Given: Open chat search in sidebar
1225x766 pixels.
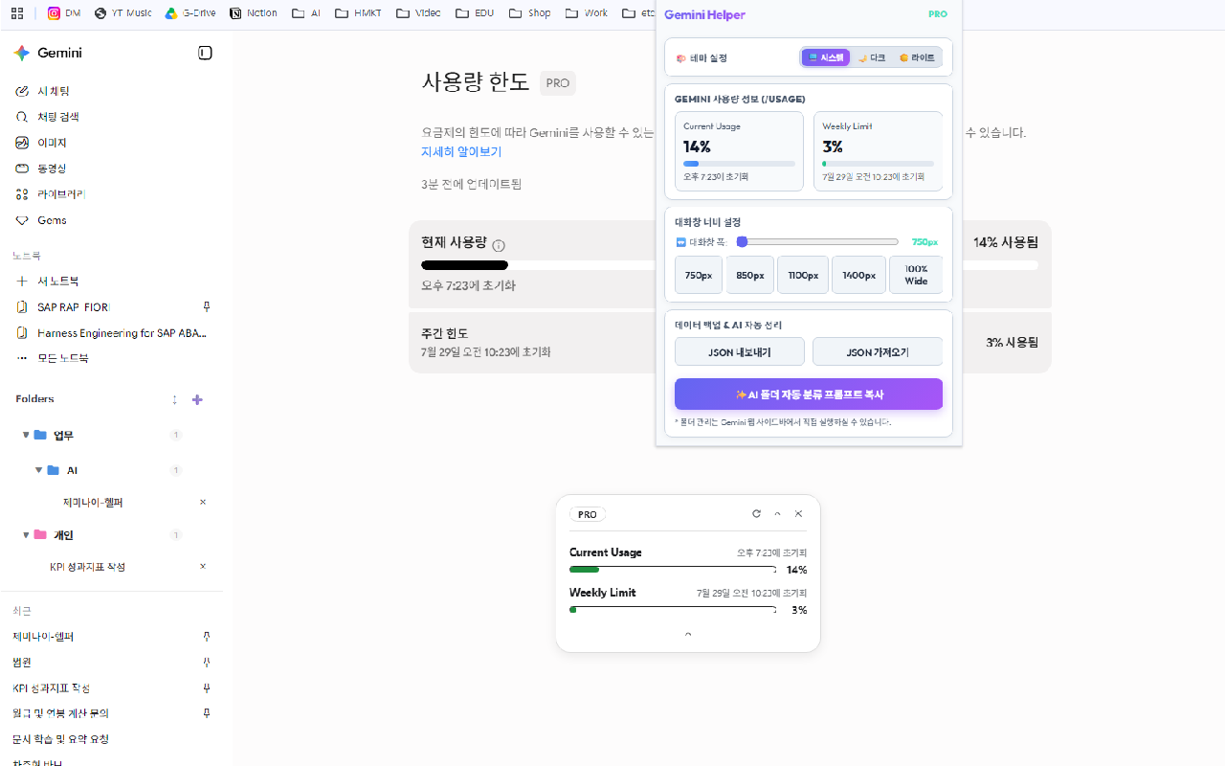Looking at the screenshot, I should (47, 117).
